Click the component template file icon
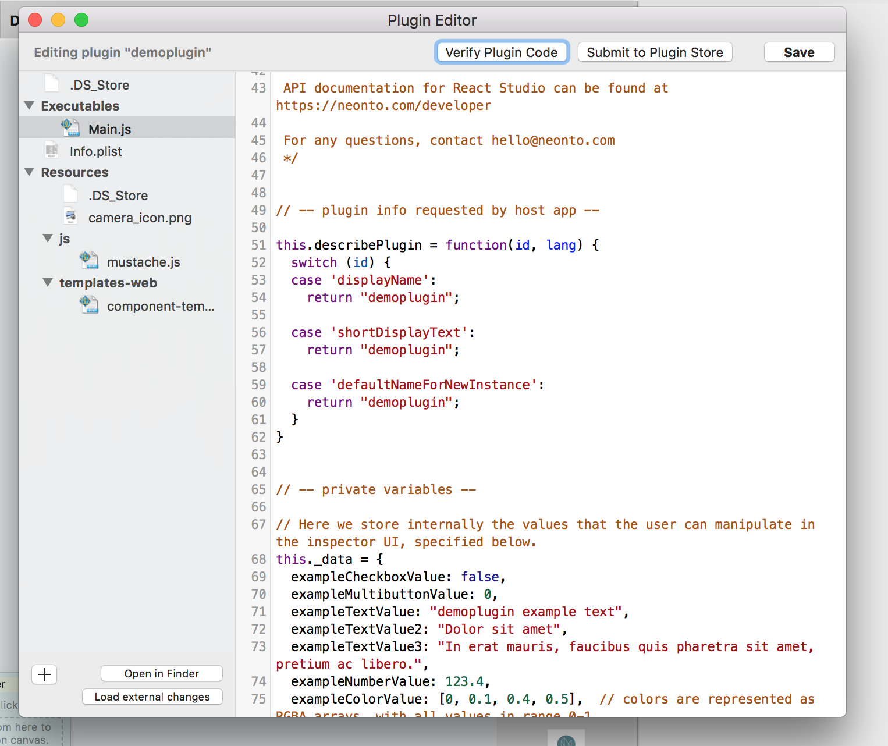 pos(89,305)
